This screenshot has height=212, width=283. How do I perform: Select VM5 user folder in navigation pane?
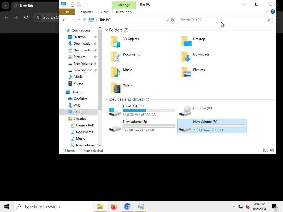coord(77,105)
